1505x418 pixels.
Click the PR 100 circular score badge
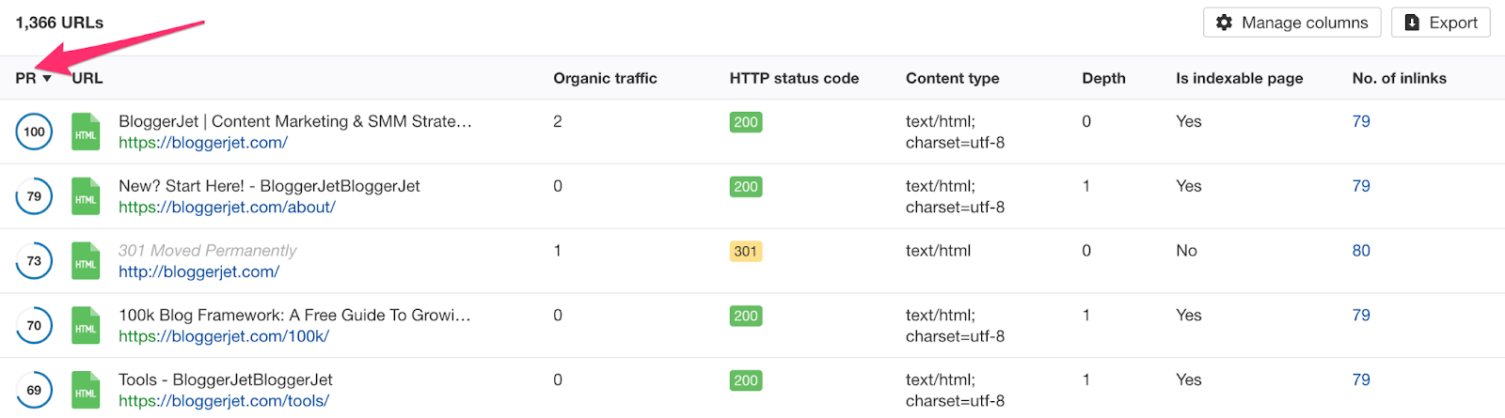34,132
